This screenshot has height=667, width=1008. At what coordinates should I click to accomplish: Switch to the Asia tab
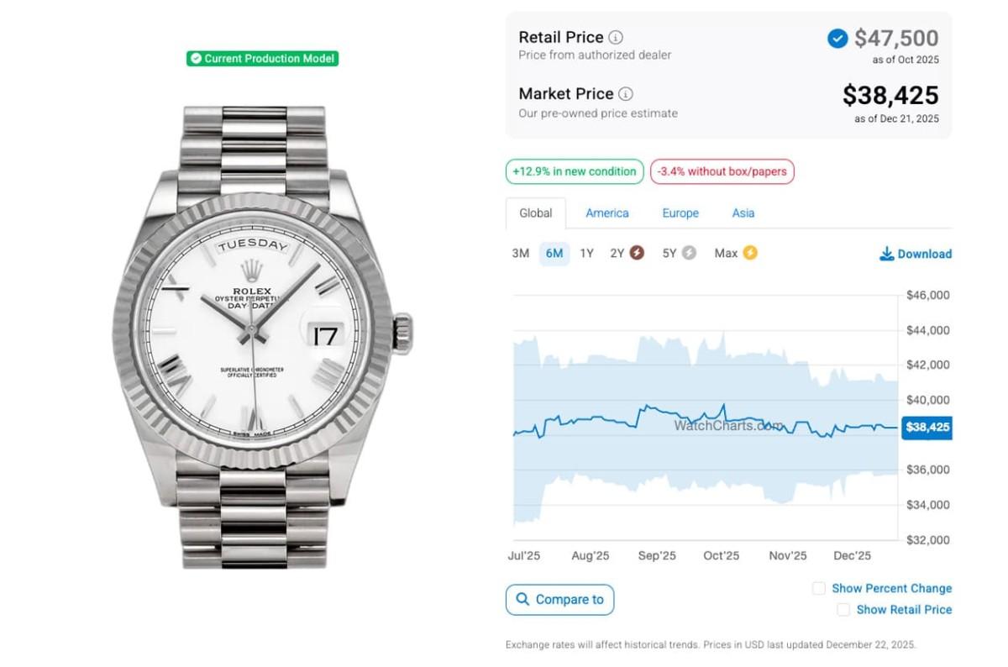click(743, 213)
